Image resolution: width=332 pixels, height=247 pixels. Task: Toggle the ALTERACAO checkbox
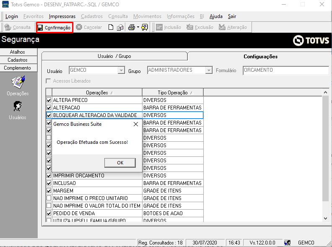pyautogui.click(x=49, y=108)
